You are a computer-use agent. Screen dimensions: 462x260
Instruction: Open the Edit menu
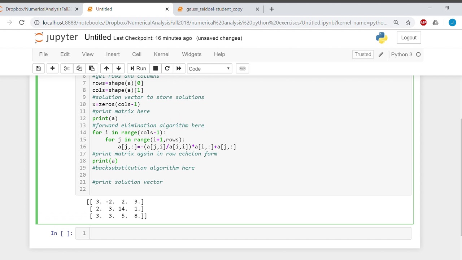[65, 54]
